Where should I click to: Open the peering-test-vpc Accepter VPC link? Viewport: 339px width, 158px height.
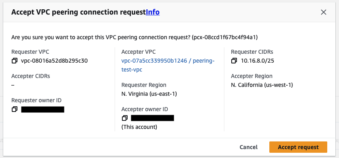(x=168, y=65)
